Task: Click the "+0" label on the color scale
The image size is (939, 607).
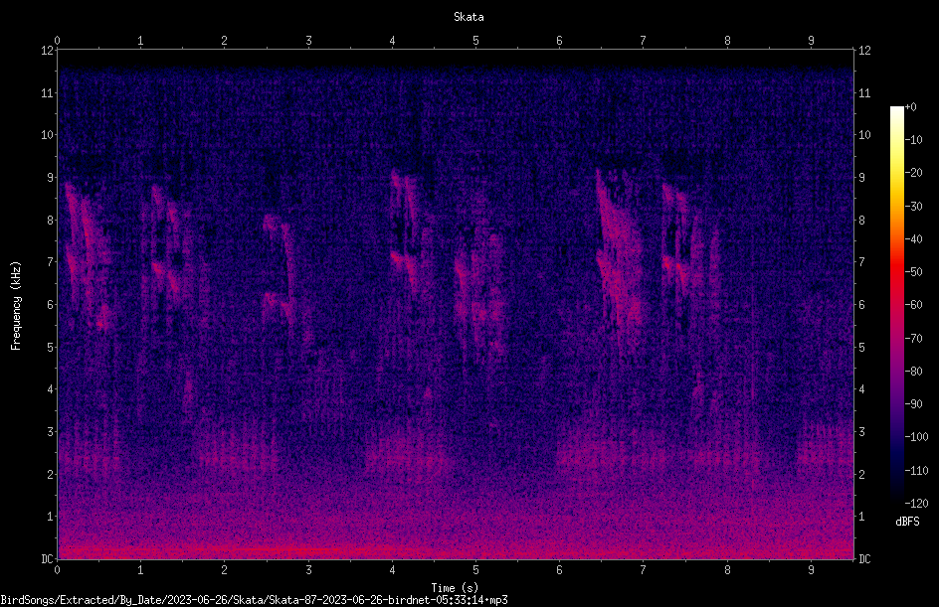Action: tap(910, 107)
